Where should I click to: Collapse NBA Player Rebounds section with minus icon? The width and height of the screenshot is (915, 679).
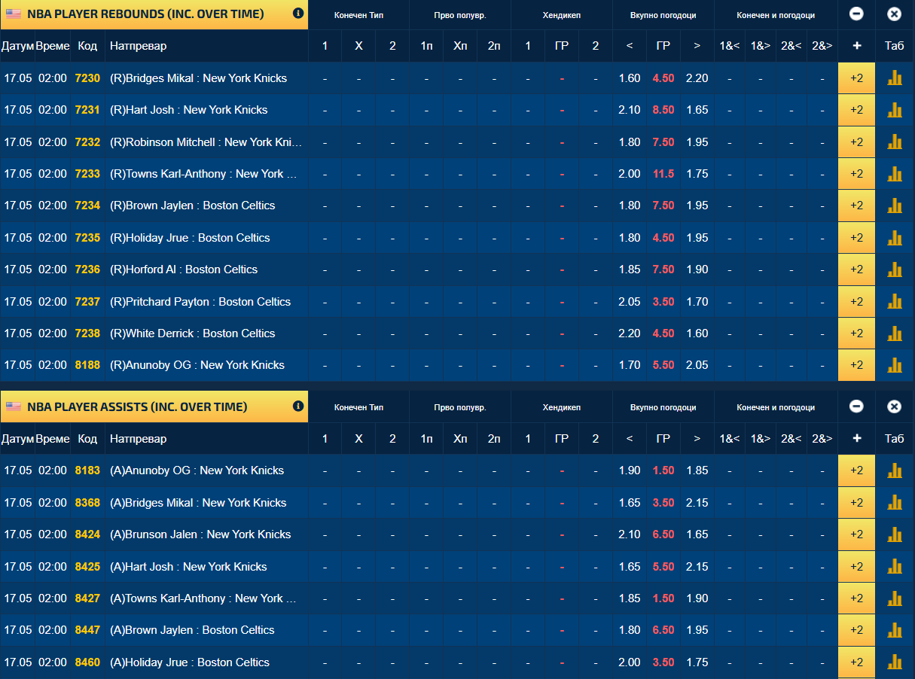[x=856, y=14]
